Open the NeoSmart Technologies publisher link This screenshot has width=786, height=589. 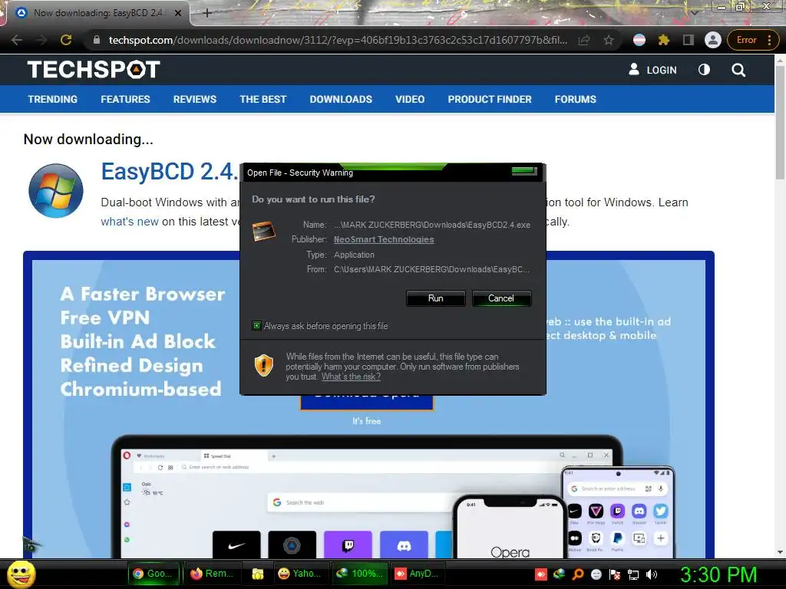(384, 239)
